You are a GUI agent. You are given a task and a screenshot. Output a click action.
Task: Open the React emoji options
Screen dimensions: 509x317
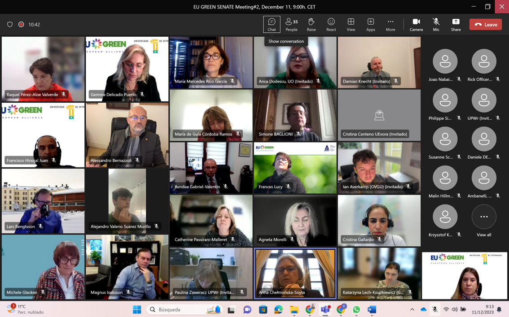click(x=331, y=24)
